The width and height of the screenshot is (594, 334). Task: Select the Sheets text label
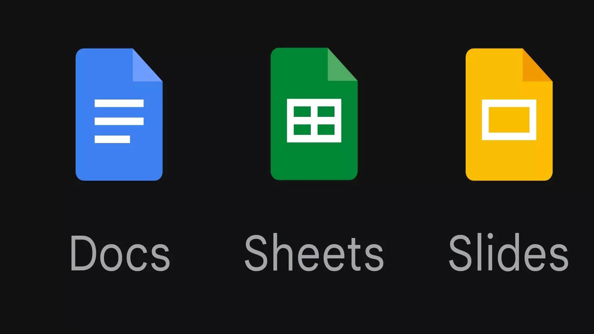coord(314,253)
